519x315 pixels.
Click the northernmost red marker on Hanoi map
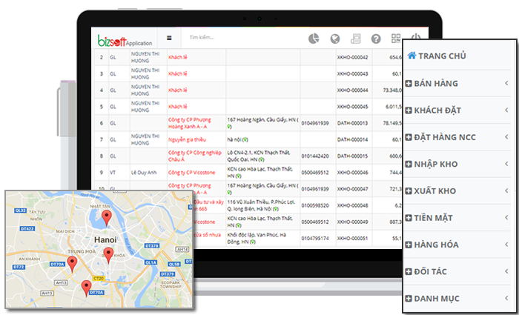107,217
